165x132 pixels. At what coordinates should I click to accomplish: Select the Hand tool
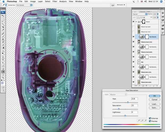coord(3,75)
